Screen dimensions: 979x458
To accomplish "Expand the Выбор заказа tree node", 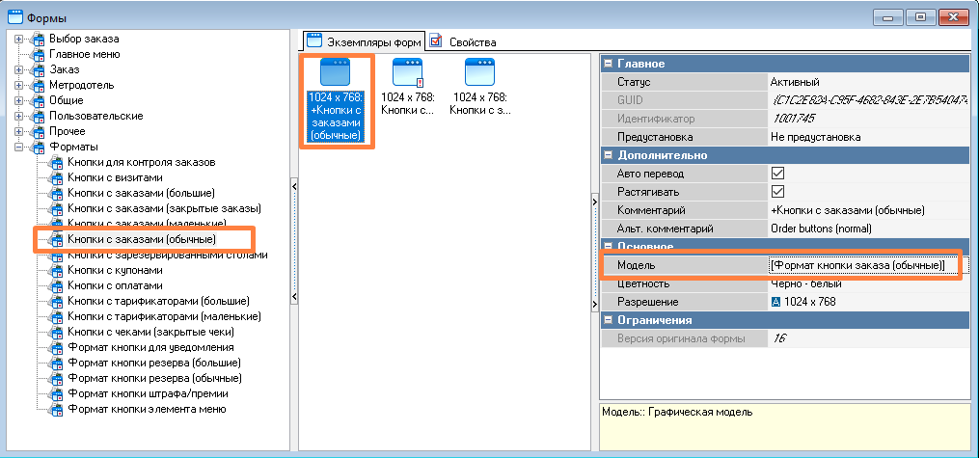I will pos(20,39).
